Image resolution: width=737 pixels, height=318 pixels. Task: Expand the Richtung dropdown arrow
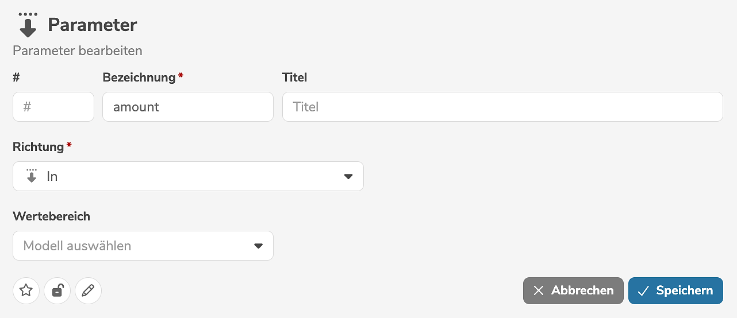[348, 176]
